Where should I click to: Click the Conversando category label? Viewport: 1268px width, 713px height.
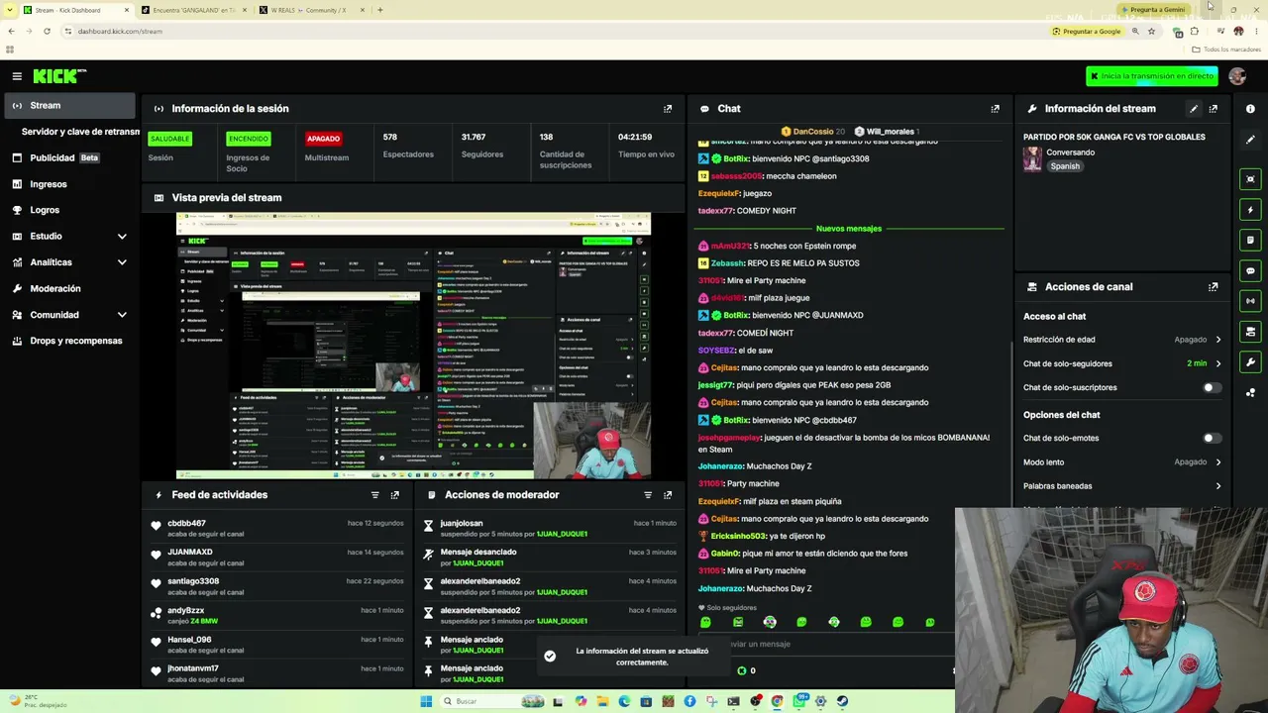[1071, 153]
